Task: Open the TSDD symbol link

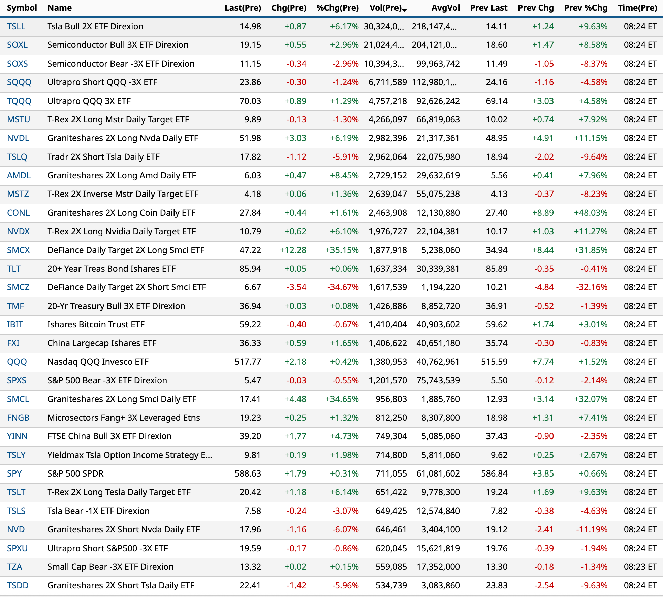Action: point(18,586)
